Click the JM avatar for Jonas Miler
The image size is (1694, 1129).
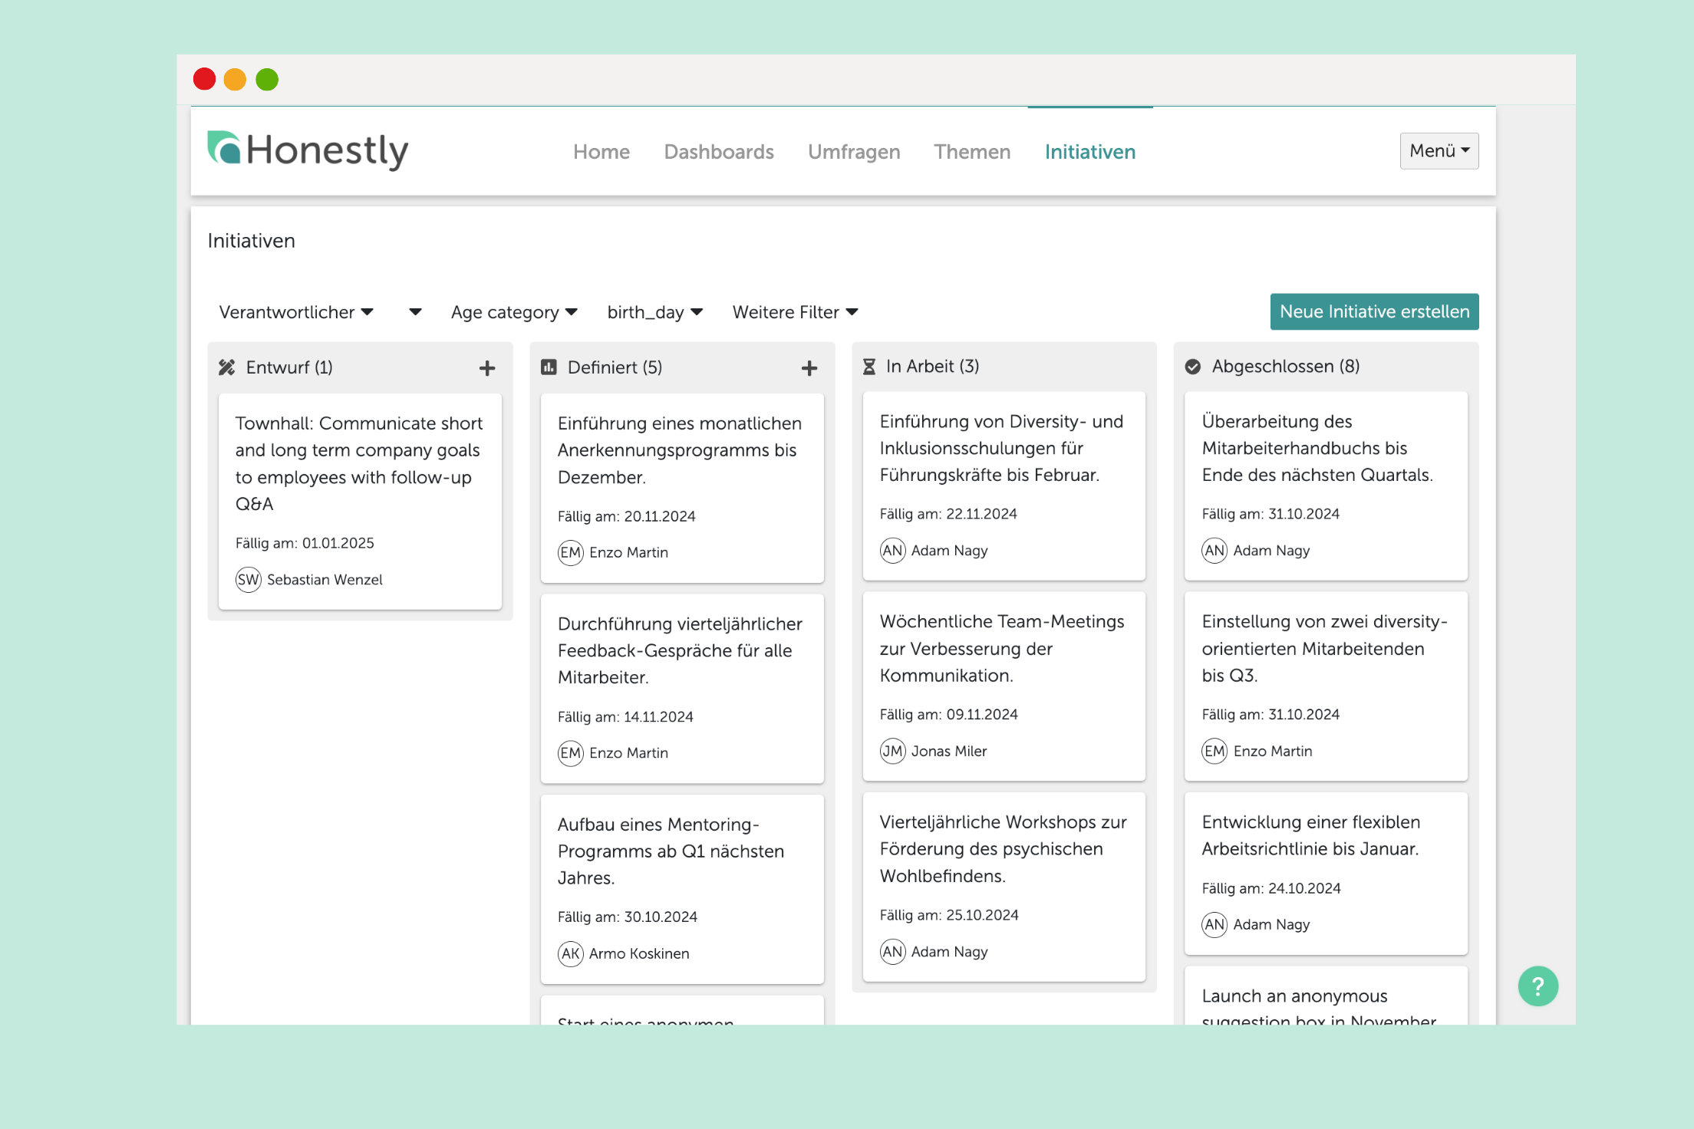[x=892, y=751]
